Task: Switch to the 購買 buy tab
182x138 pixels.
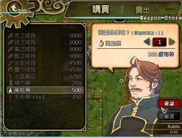Action: click(x=101, y=9)
